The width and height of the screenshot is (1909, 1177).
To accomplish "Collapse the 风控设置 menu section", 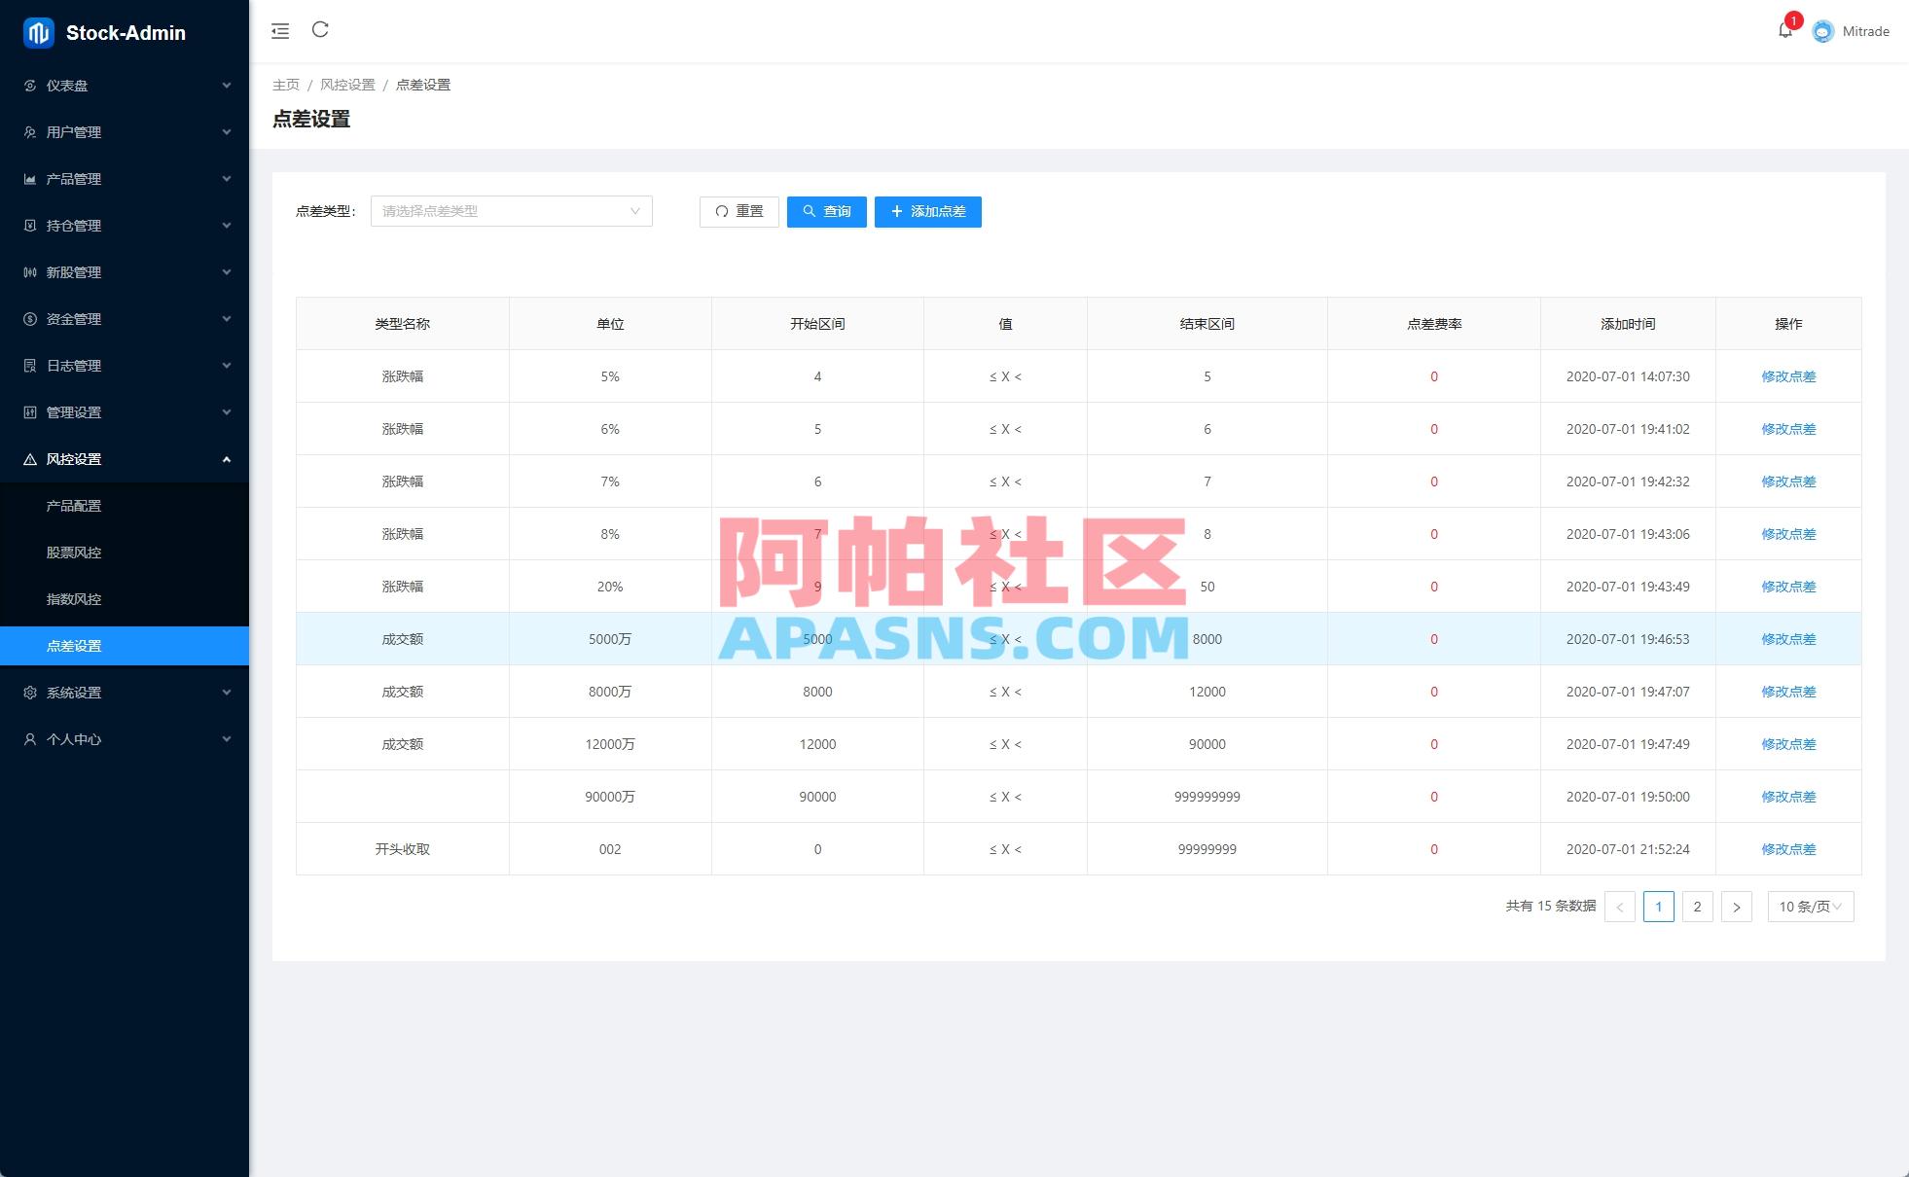I will 227,458.
